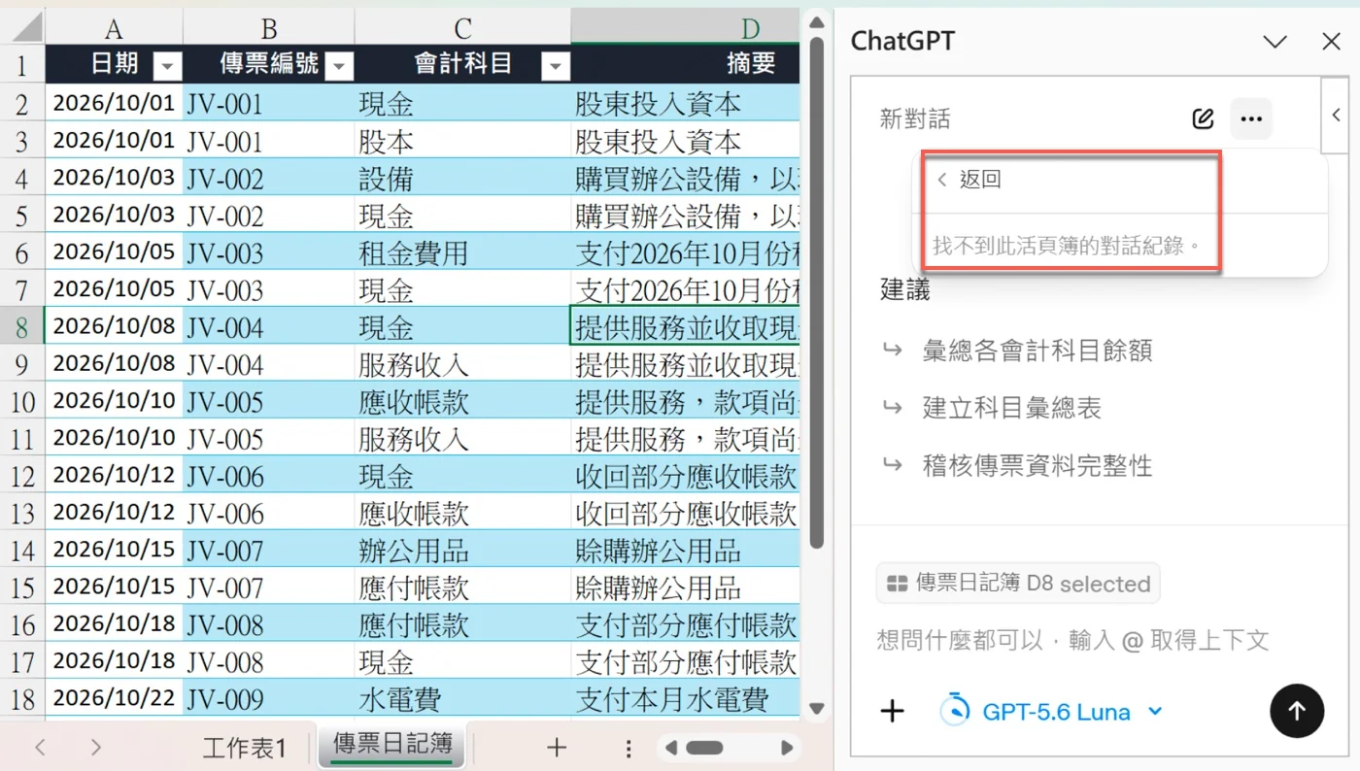Viewport: 1360px width, 771px height.
Task: Click the JV-009 voucher number cell
Action: (269, 698)
